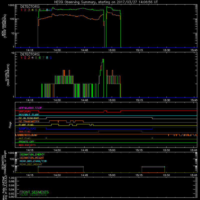Click the Mon. Rate LIVETIME axis title
Image resolution: width=200 pixels, height=200 pixels.
click(x=5, y=188)
